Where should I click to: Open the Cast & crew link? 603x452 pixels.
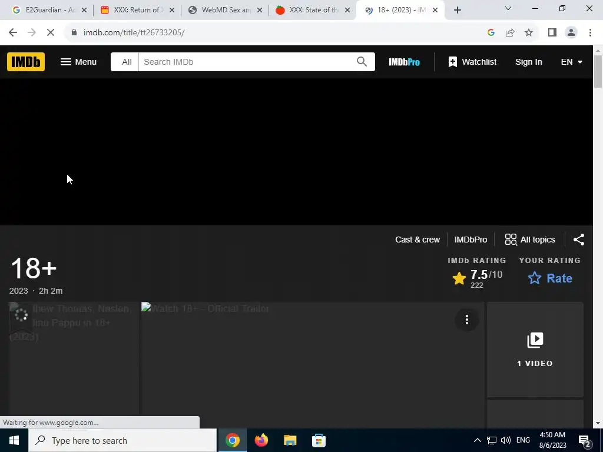418,240
